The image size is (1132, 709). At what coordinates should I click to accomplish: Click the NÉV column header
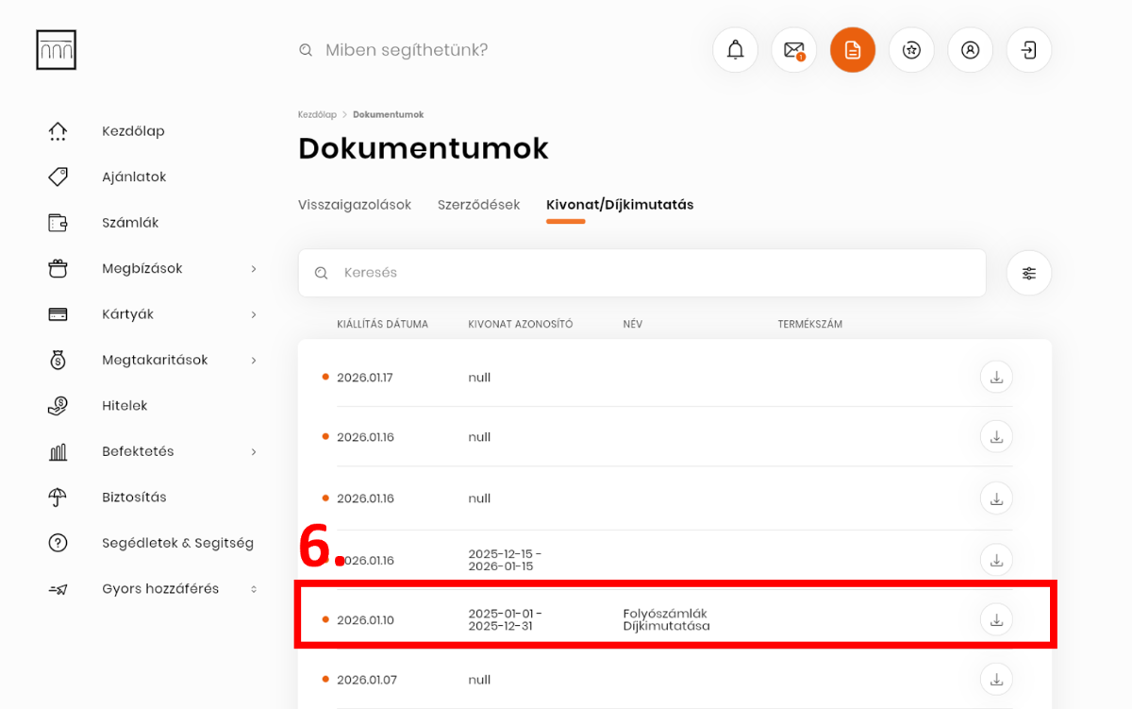pos(633,324)
